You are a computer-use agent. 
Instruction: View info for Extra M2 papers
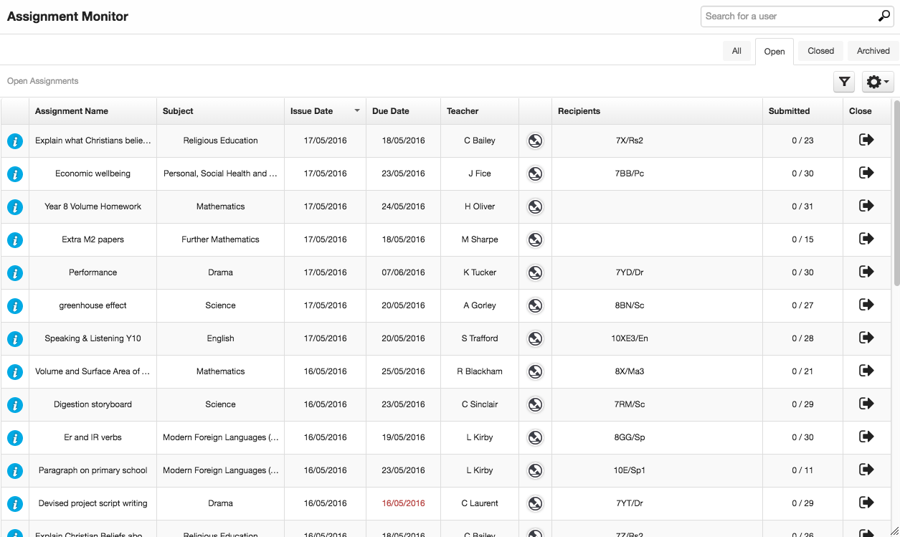[x=15, y=240]
